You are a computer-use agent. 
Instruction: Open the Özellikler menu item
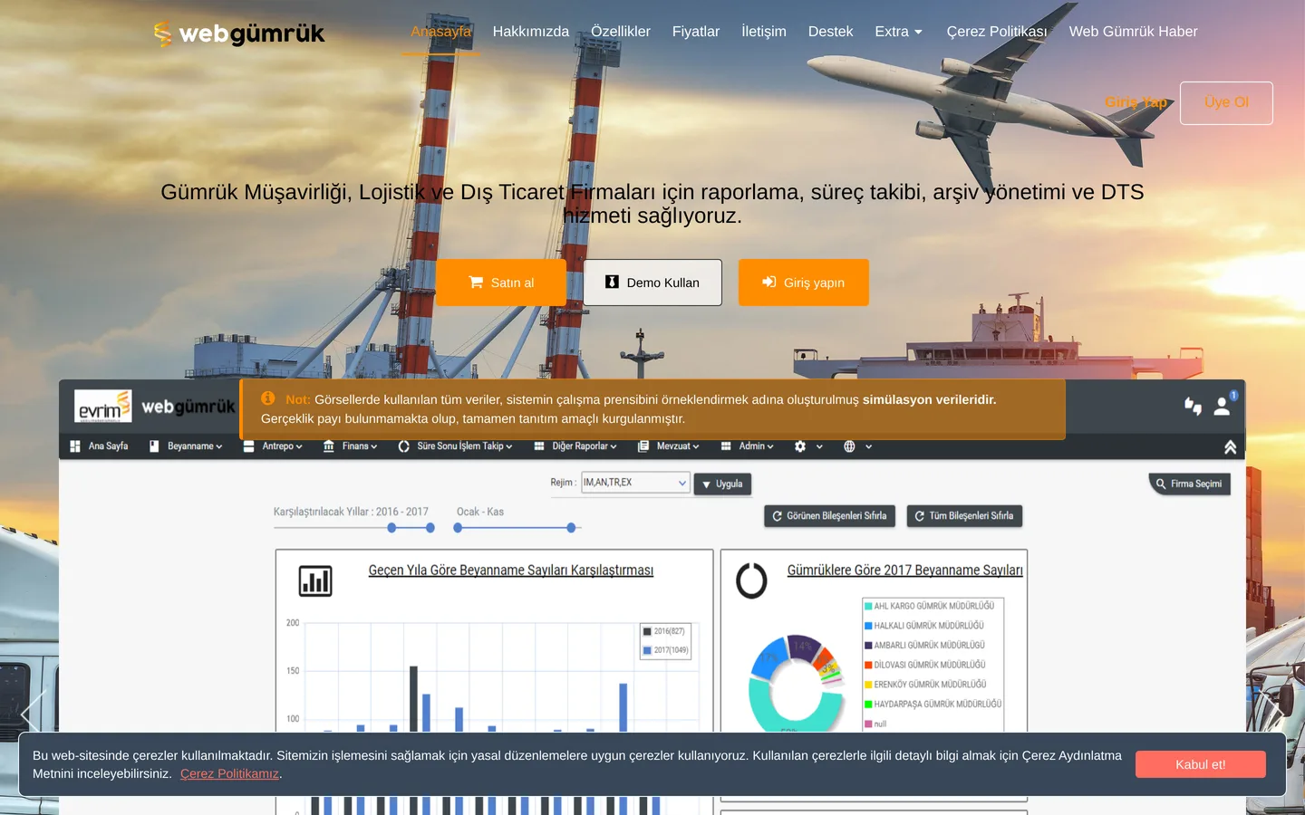pyautogui.click(x=621, y=32)
